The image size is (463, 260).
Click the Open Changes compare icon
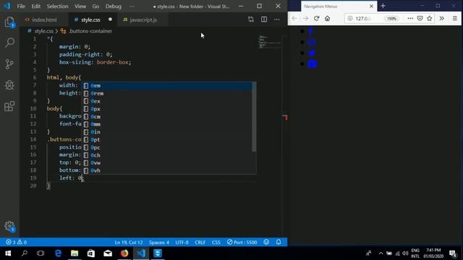click(251, 19)
